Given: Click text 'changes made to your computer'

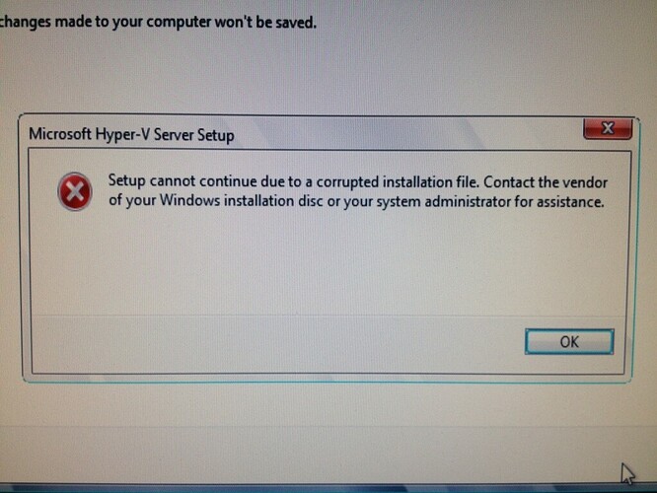Looking at the screenshot, I should pos(106,22).
